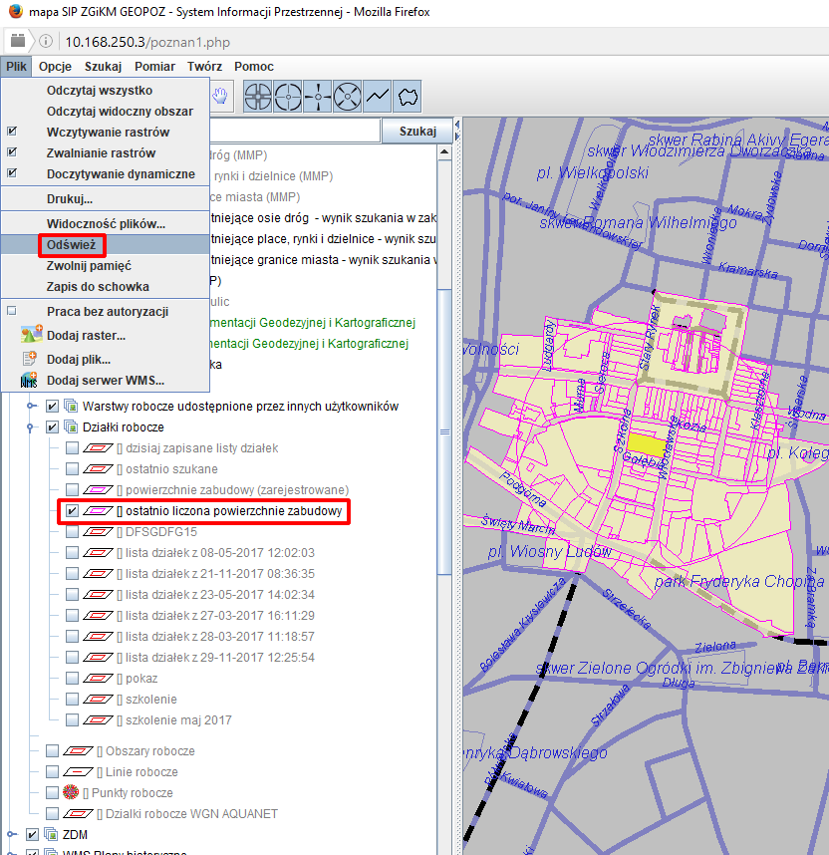Viewport: 829px width, 855px height.
Task: Expand Warstwy robocze udostępnione przez innych użytkowników
Action: pyautogui.click(x=32, y=407)
